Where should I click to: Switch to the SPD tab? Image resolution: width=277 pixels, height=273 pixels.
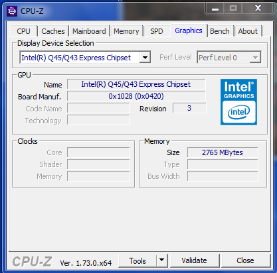157,31
